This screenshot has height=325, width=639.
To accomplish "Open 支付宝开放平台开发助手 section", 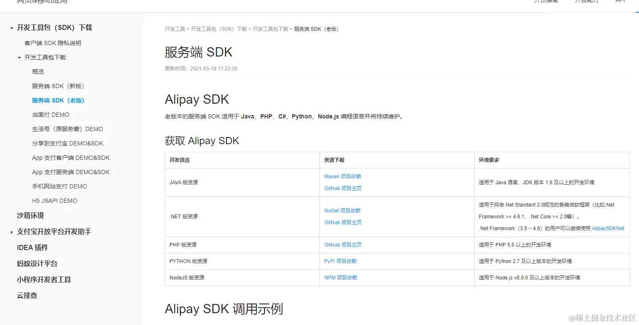I will coord(54,231).
